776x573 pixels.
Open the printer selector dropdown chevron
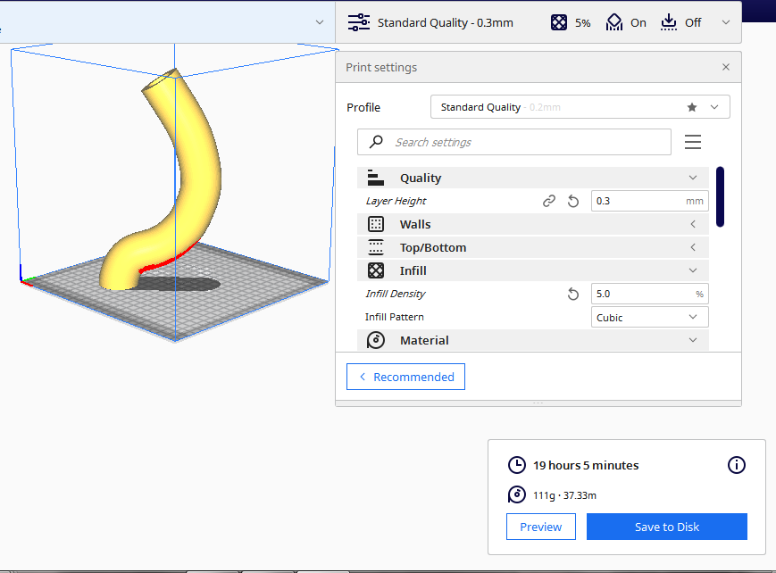pos(320,22)
